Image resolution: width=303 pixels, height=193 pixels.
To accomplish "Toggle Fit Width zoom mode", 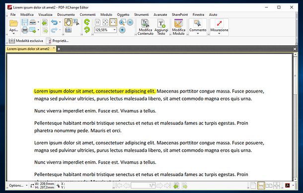I will click(113, 22).
